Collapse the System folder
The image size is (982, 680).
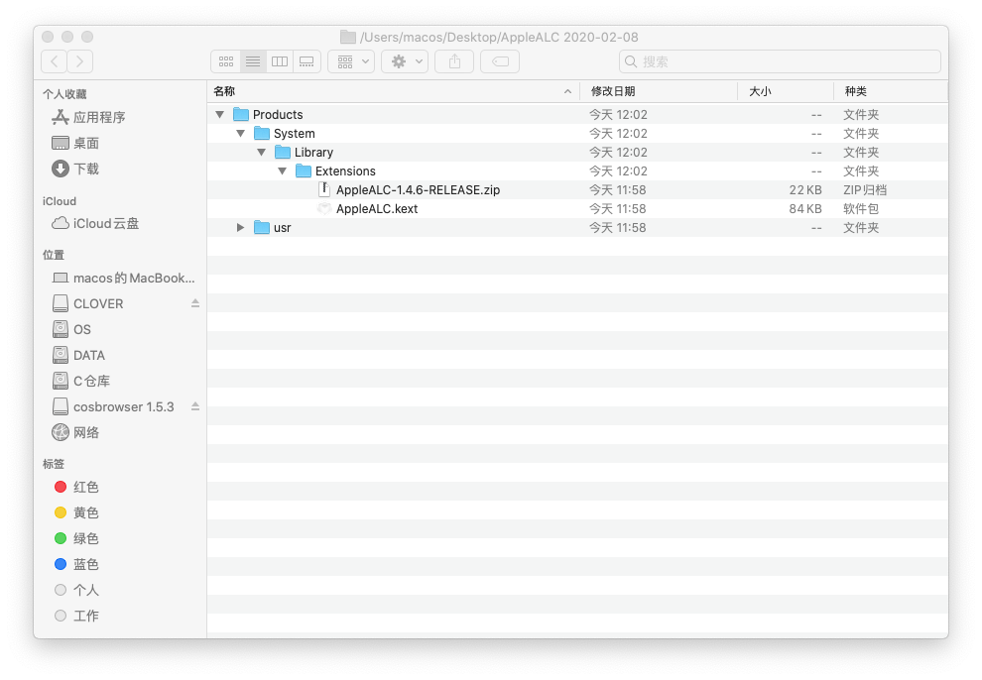point(240,133)
